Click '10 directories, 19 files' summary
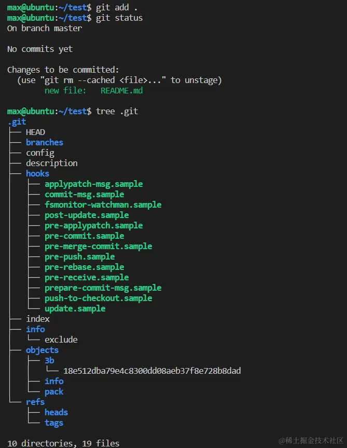 pyautogui.click(x=63, y=443)
